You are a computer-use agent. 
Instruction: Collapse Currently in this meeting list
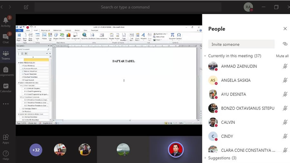(x=205, y=56)
